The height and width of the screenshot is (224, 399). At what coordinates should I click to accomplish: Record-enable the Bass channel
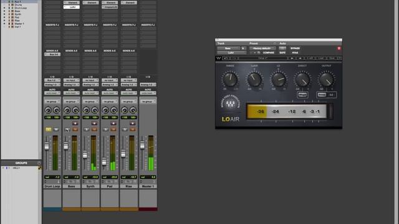click(x=75, y=123)
